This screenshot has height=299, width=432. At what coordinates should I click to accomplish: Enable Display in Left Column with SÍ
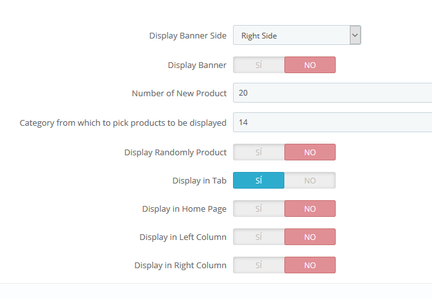(x=259, y=237)
